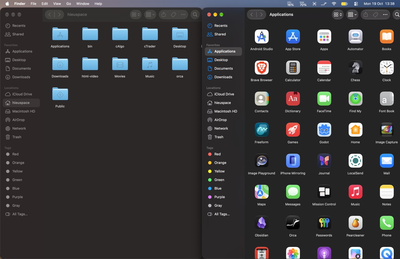Select the Godot app icon
The width and height of the screenshot is (400, 259).
pos(324,130)
